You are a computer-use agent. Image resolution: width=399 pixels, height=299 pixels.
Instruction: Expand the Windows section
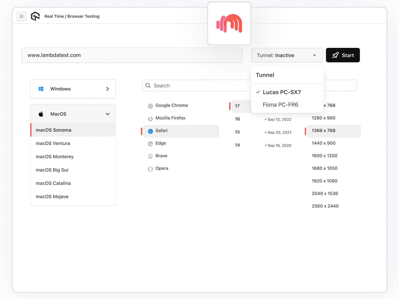click(108, 89)
